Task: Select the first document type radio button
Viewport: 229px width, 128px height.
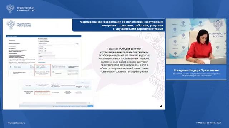Action: [x=39, y=38]
